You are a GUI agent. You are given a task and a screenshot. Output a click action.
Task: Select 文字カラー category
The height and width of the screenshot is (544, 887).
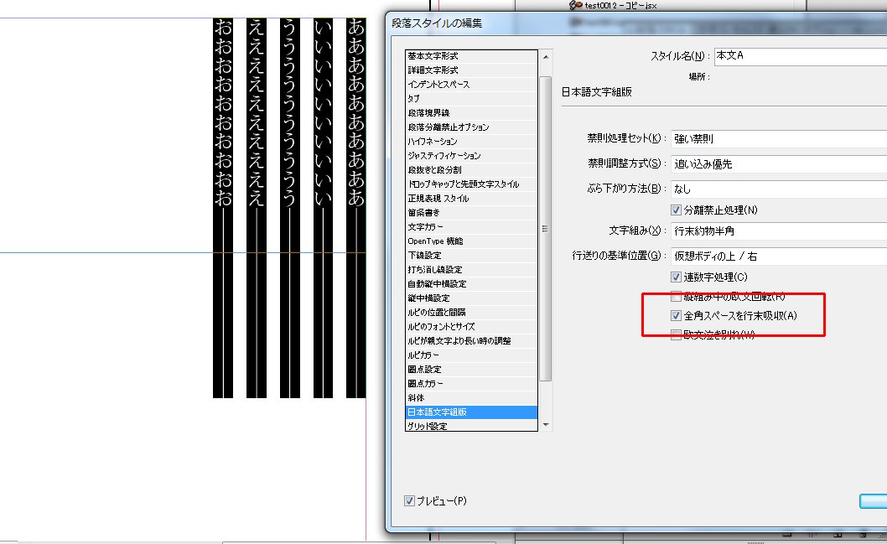coord(471,227)
